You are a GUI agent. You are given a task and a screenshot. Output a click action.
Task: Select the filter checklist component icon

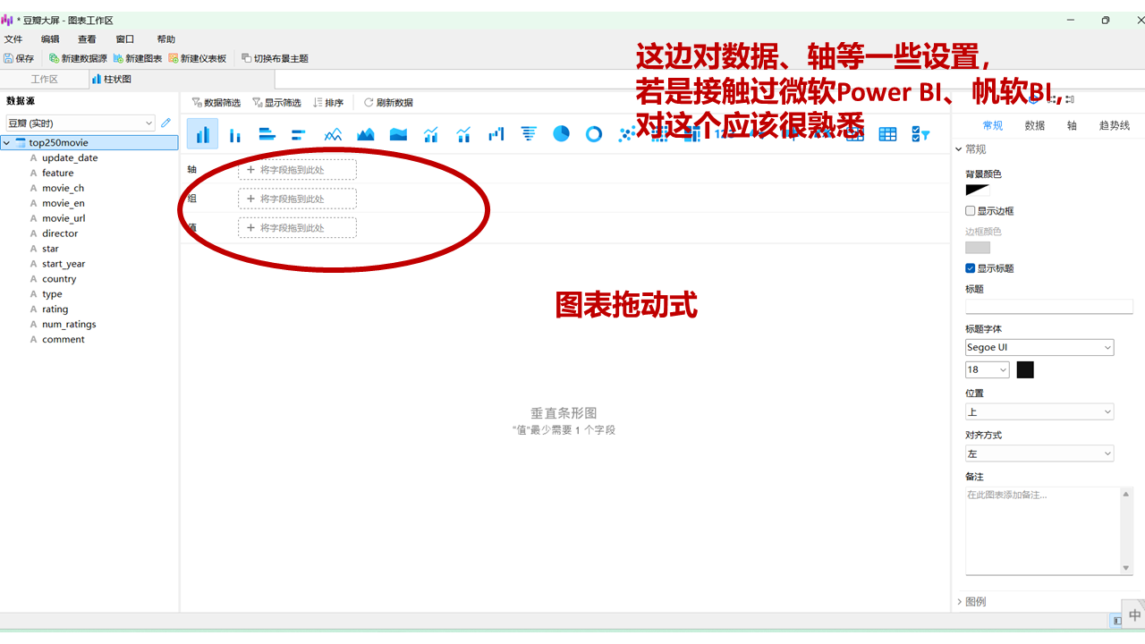pos(920,134)
